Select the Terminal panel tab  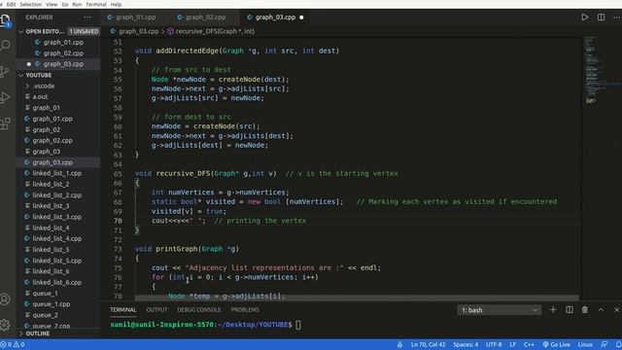pyautogui.click(x=123, y=310)
